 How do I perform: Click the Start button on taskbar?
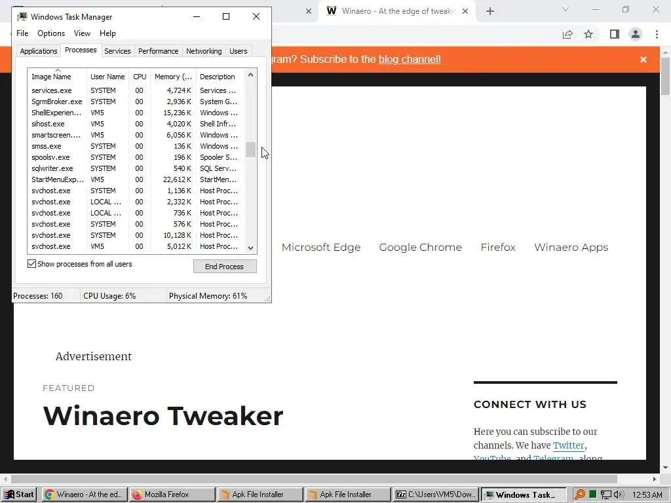click(x=19, y=494)
